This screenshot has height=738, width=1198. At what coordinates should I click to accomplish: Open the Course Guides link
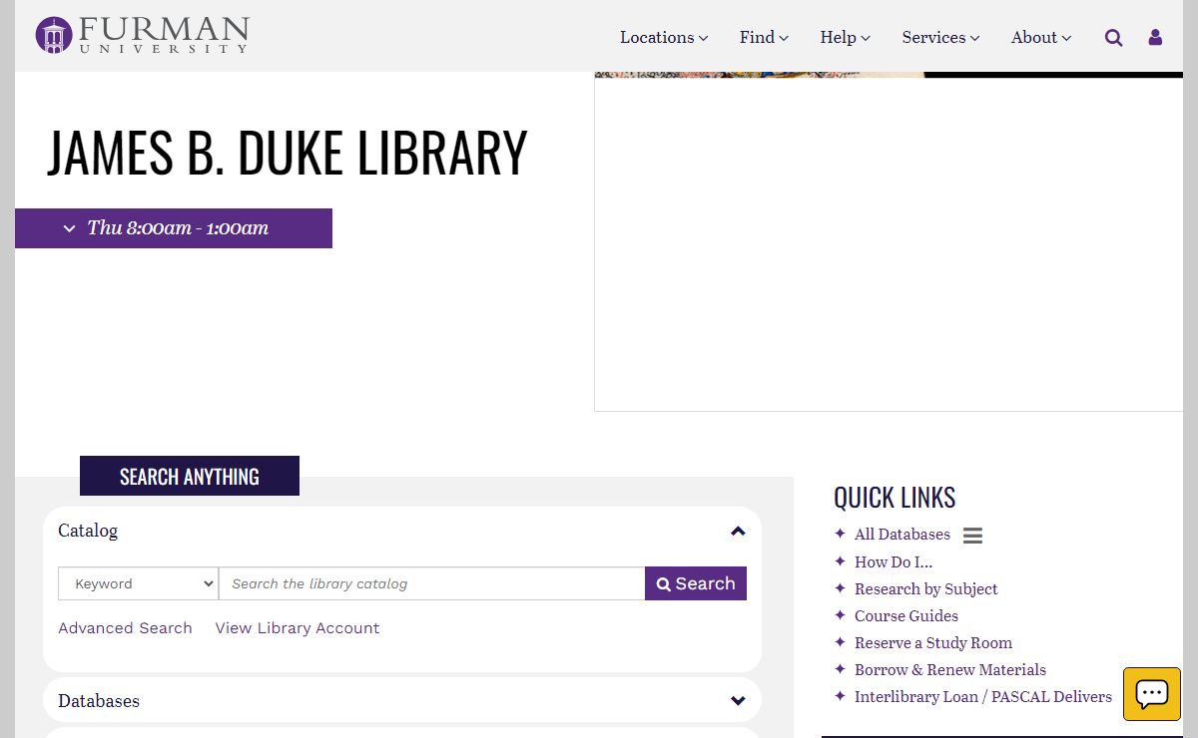(906, 615)
